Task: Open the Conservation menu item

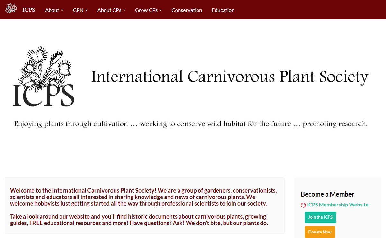Action: point(187,10)
